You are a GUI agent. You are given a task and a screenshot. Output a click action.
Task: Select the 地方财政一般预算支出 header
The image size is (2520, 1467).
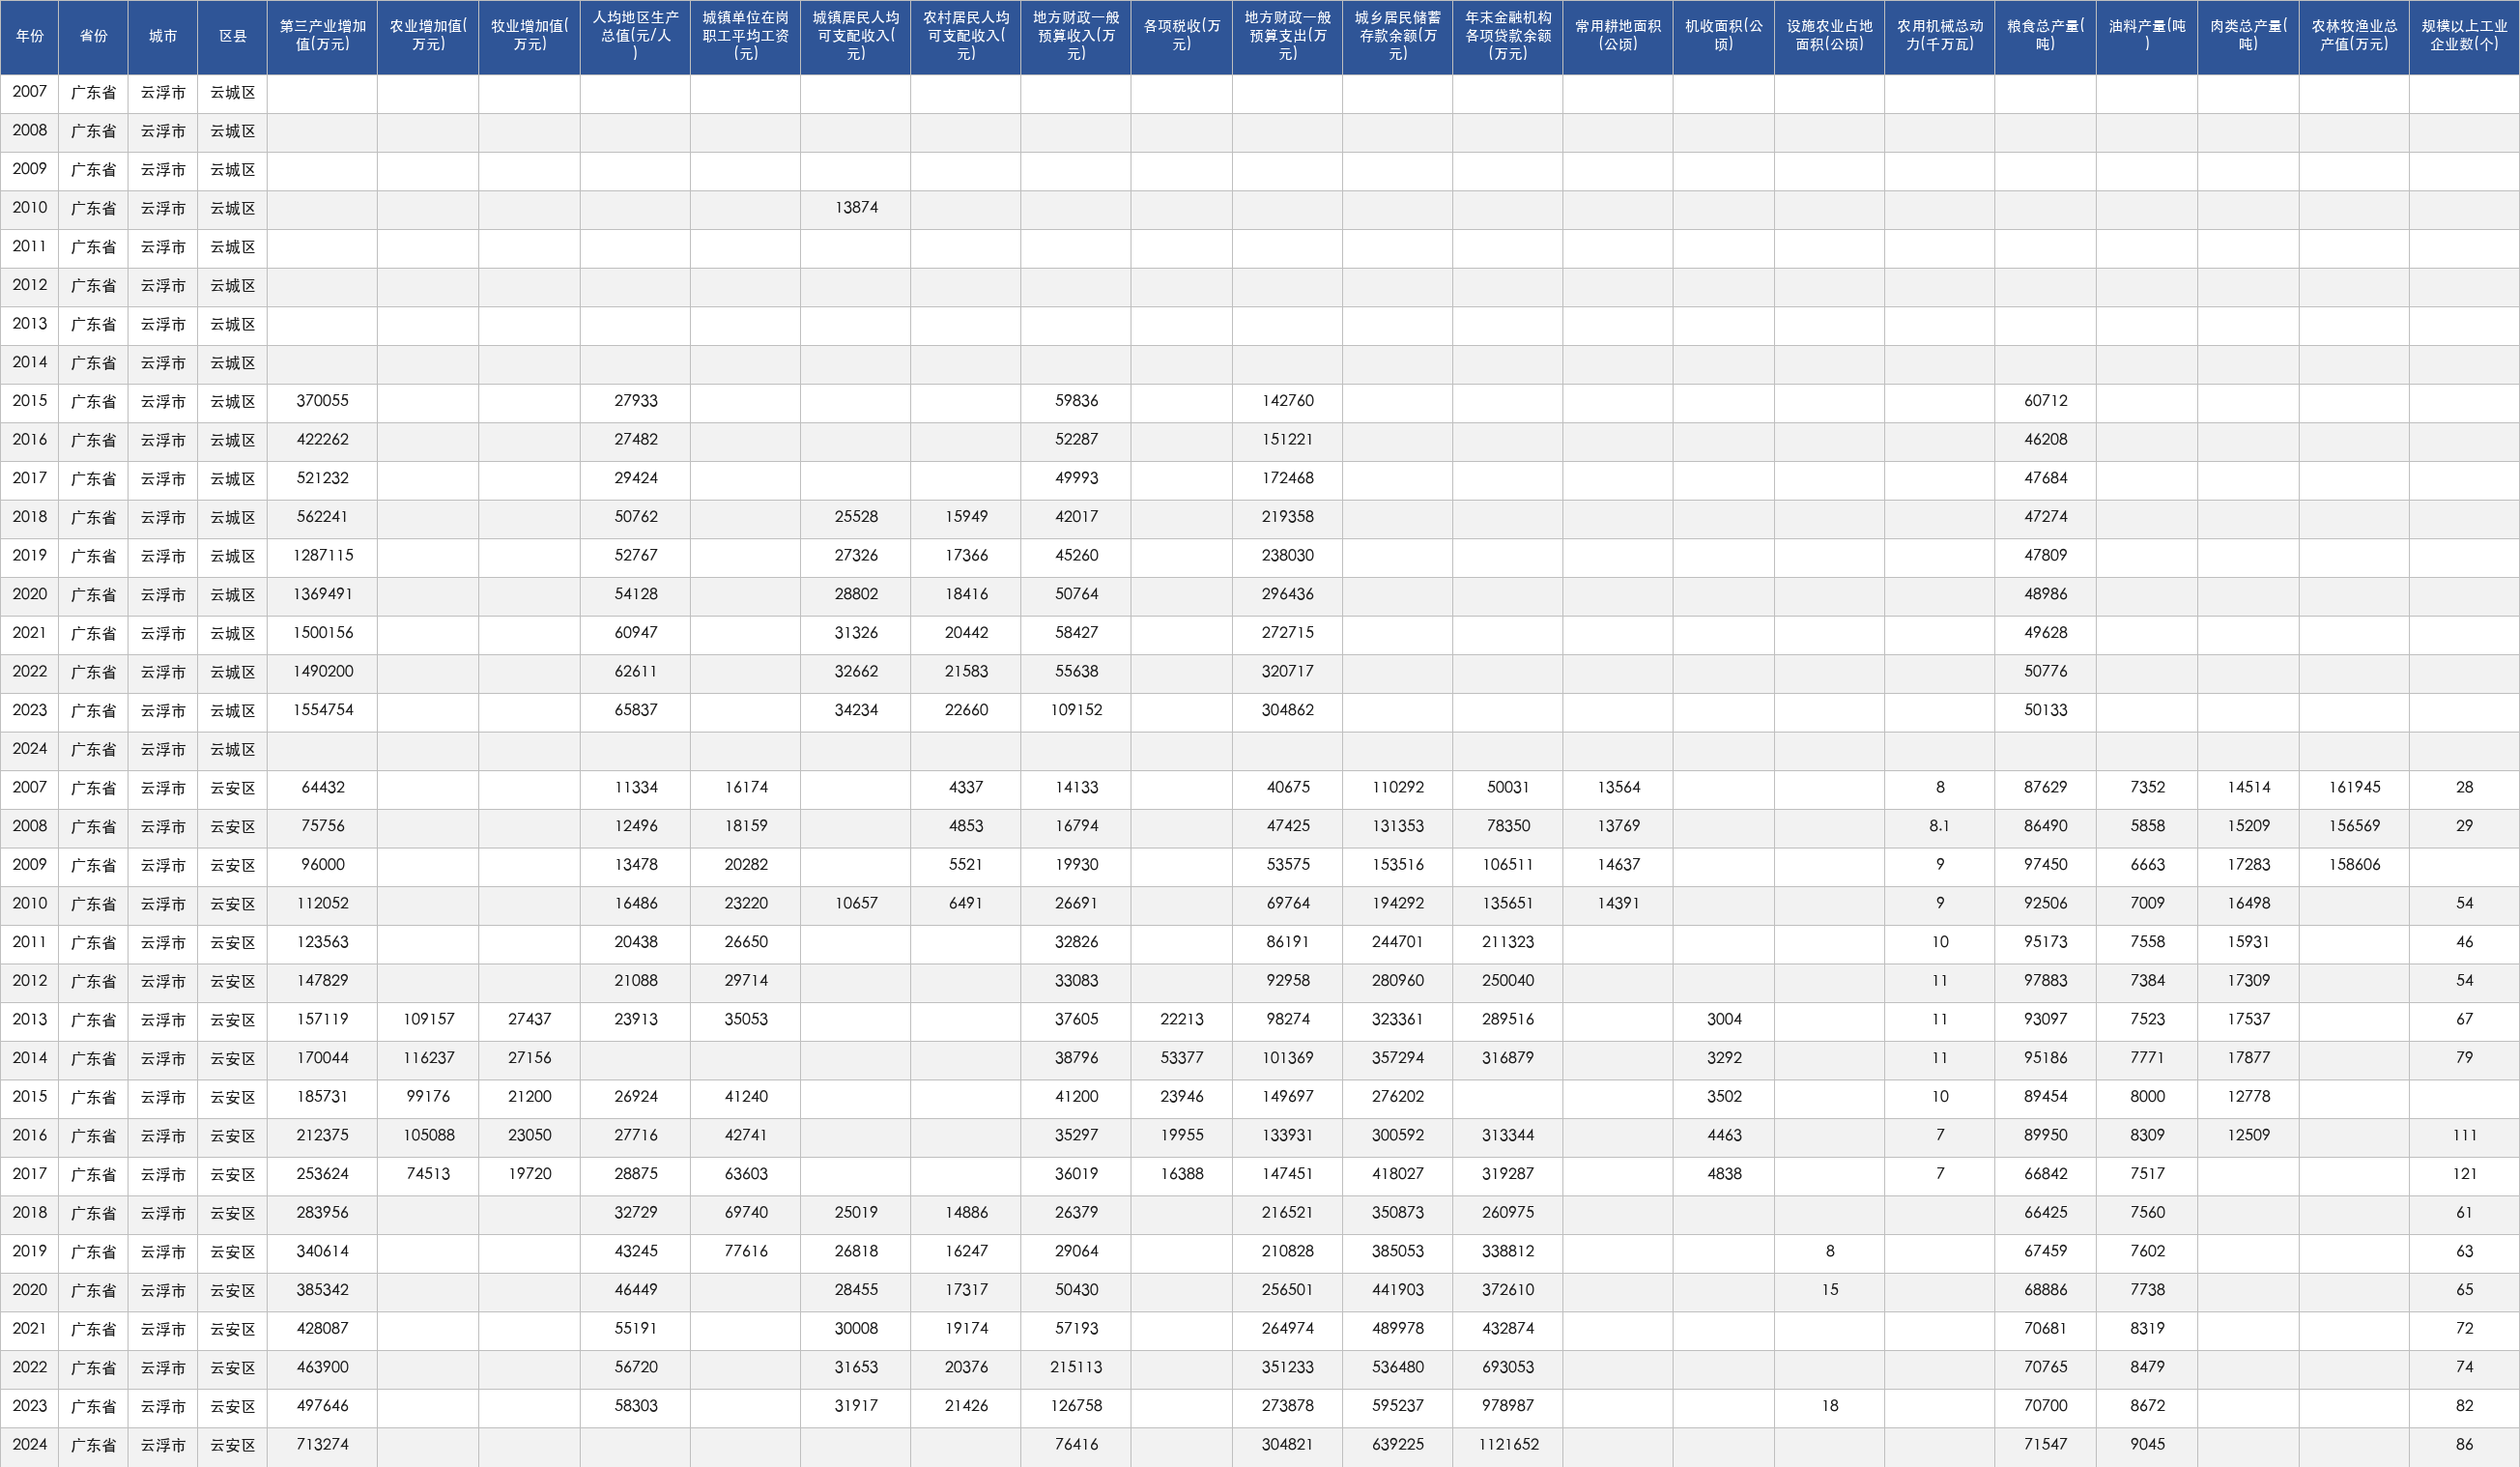(x=1287, y=36)
